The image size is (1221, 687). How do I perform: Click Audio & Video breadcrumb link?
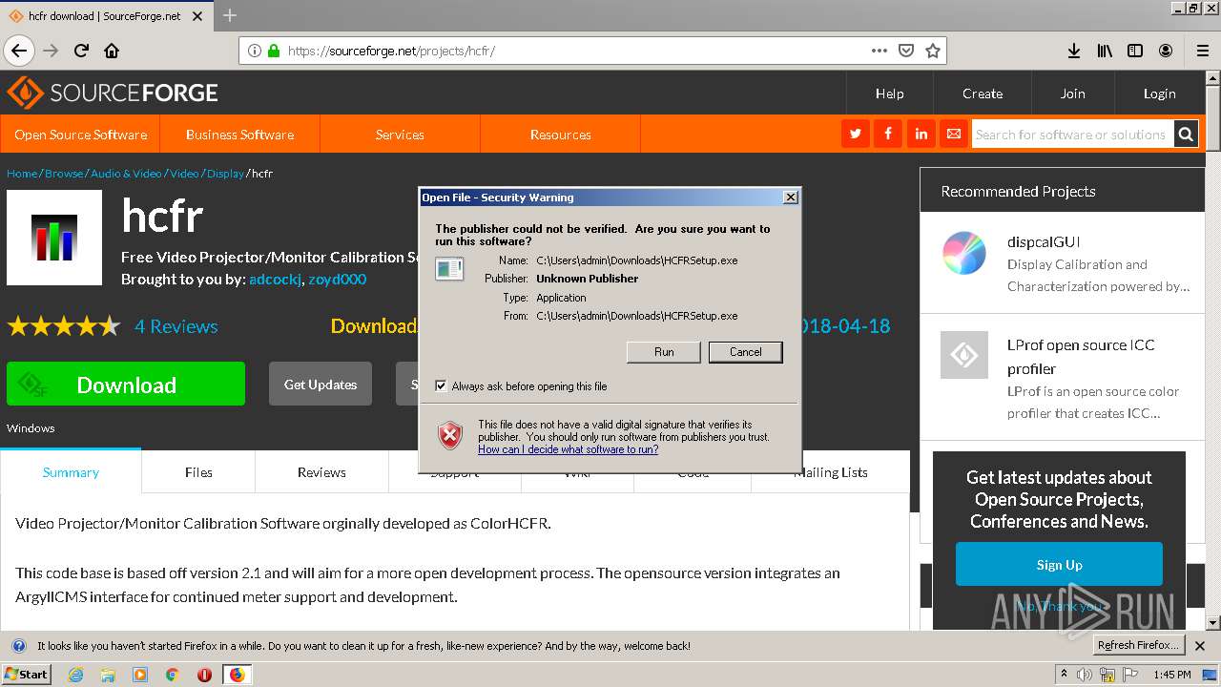click(126, 173)
